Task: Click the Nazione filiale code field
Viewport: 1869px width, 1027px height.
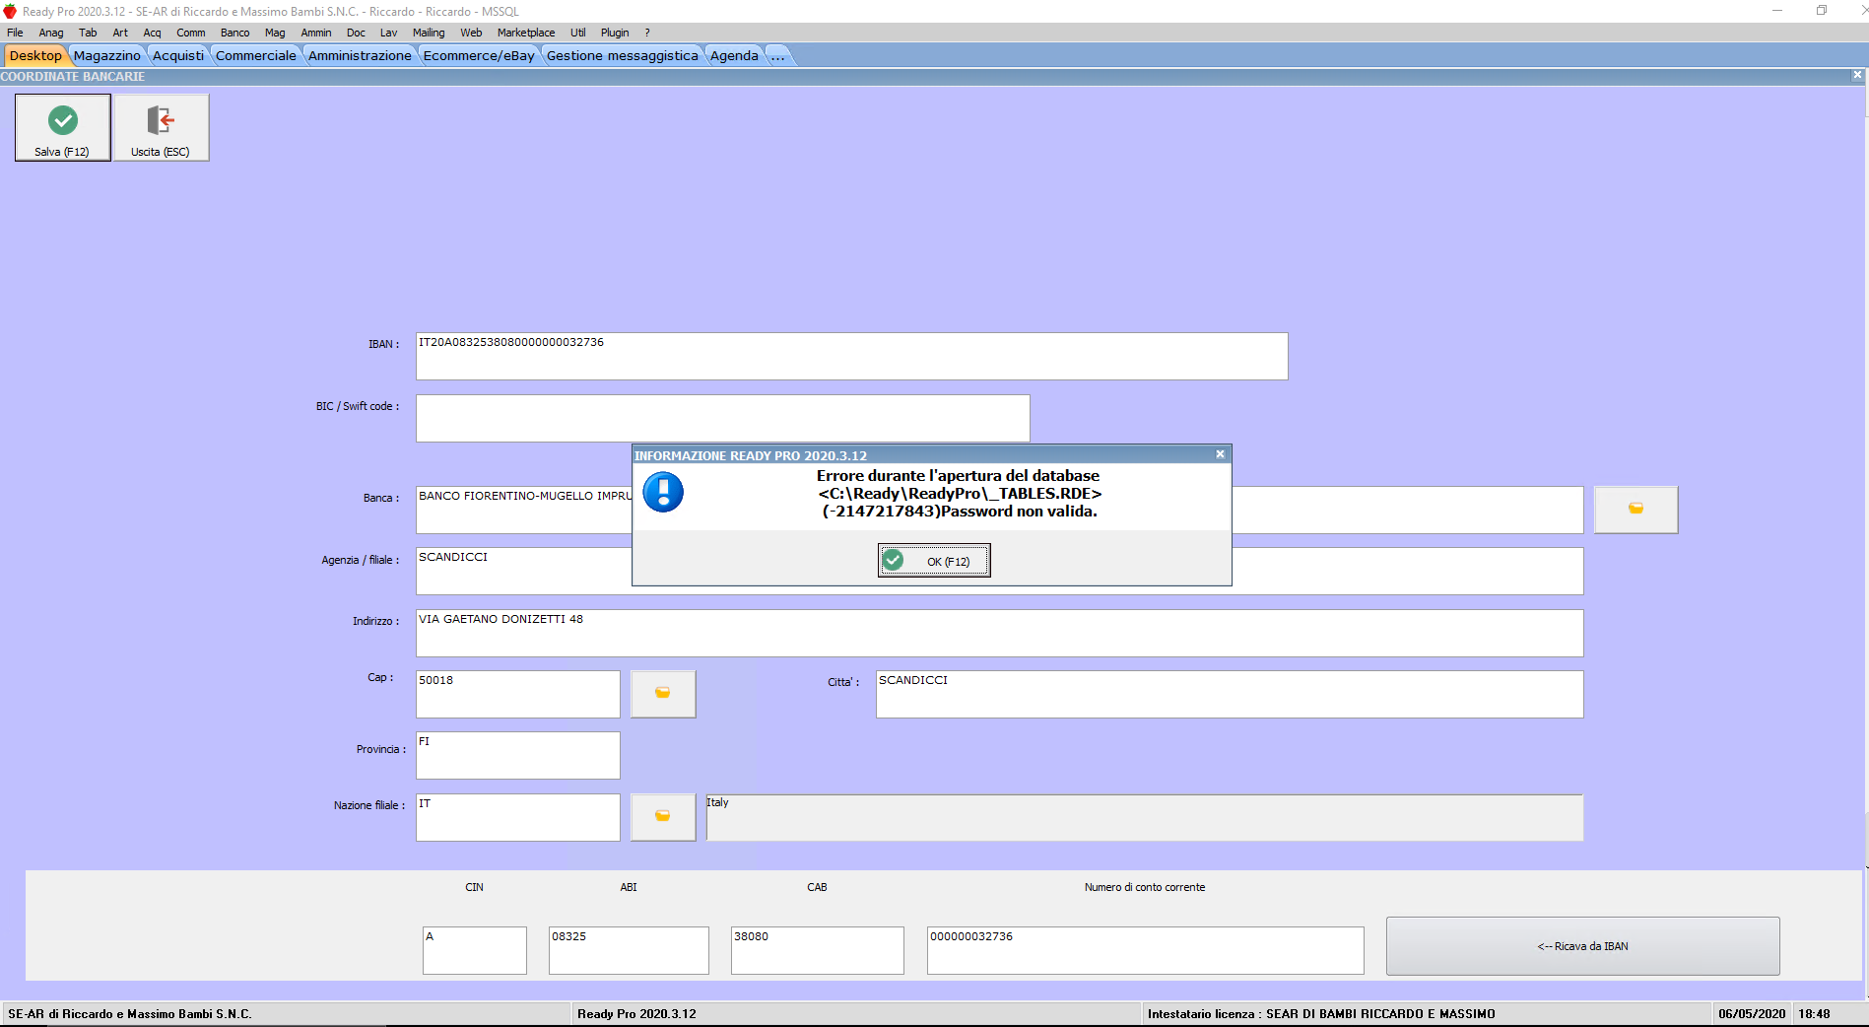Action: pyautogui.click(x=517, y=817)
